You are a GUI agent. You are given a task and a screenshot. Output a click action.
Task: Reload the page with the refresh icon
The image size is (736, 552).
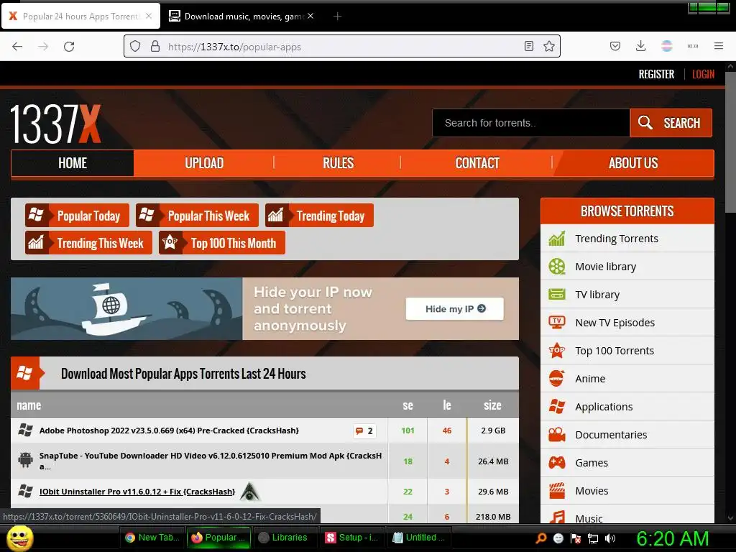point(69,47)
